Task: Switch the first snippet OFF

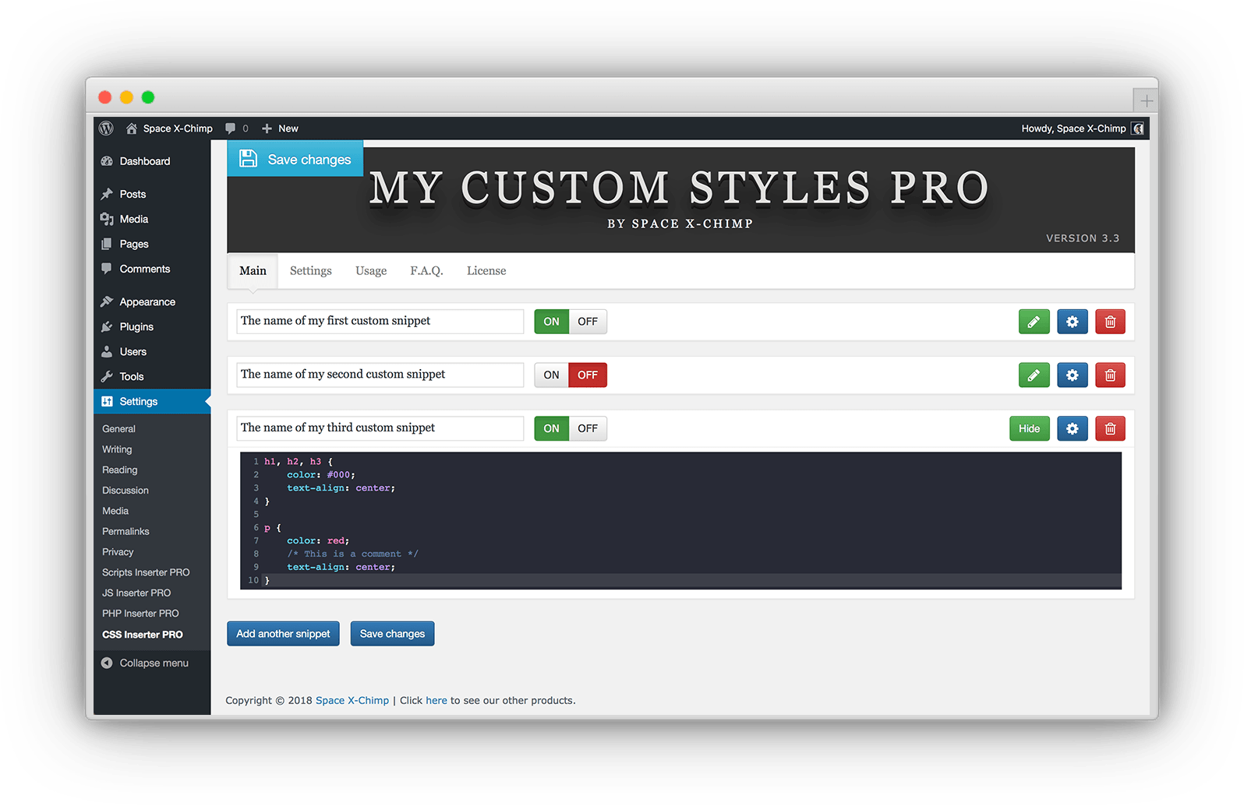Action: (588, 322)
